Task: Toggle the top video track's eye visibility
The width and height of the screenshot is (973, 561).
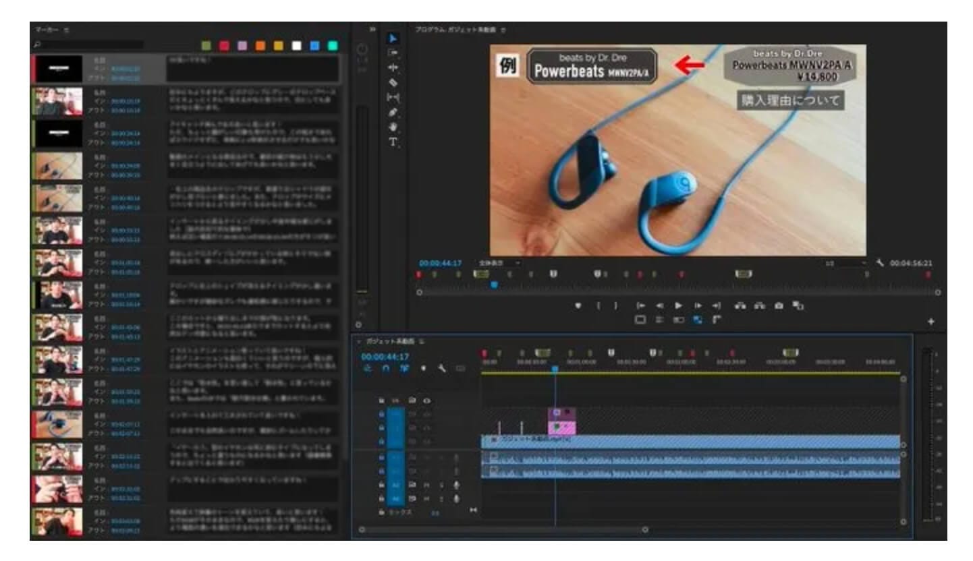Action: tap(426, 401)
